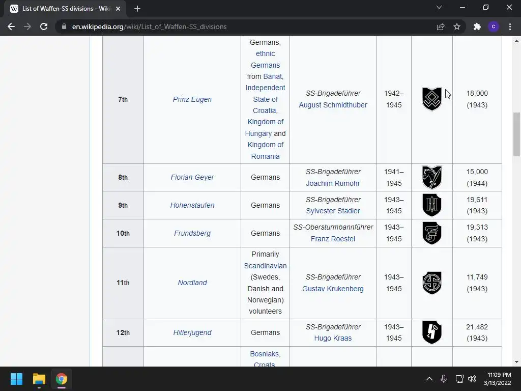This screenshot has height=391, width=521.
Task: Open the Prinz Eugen link
Action: 192,99
